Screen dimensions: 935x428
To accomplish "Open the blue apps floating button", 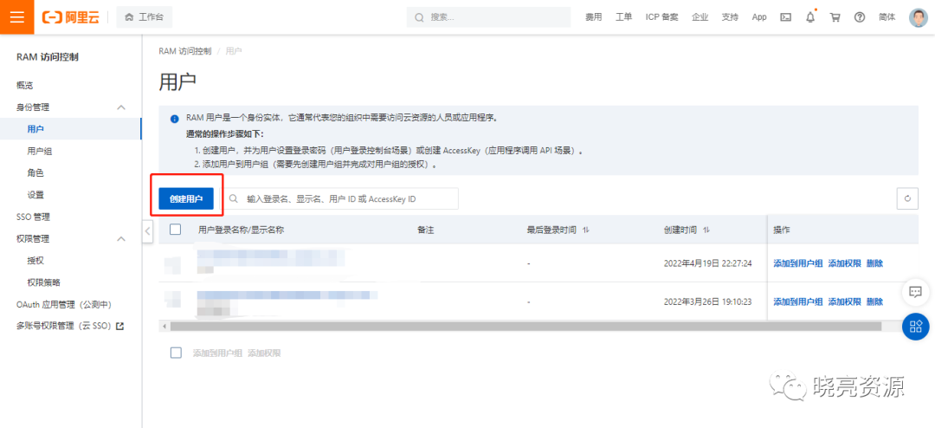I will (915, 327).
